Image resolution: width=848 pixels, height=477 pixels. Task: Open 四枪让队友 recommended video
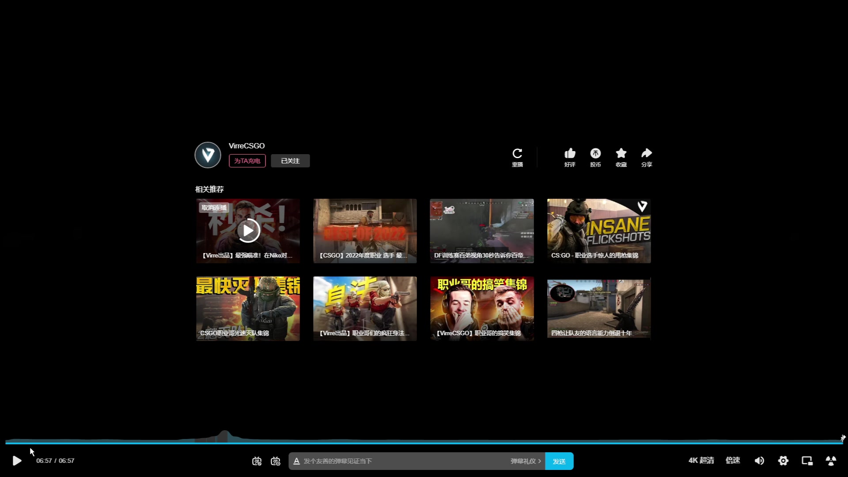(599, 309)
